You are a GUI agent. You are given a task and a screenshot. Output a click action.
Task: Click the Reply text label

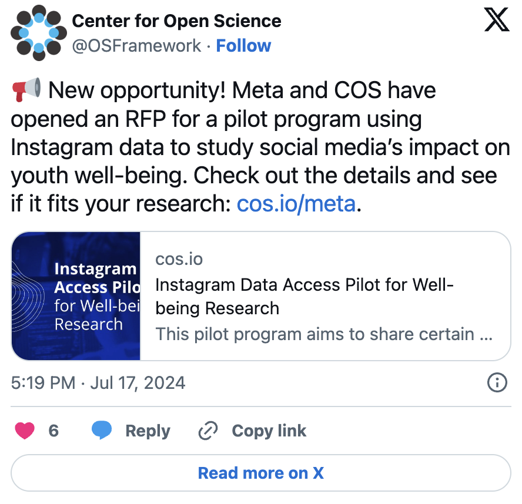coord(148,431)
